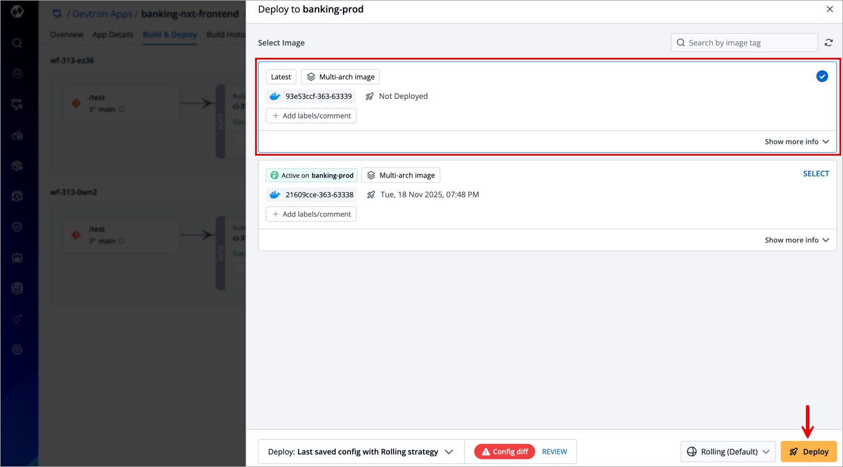Expand Show more info for active image
This screenshot has height=467, width=843.
[x=796, y=240]
